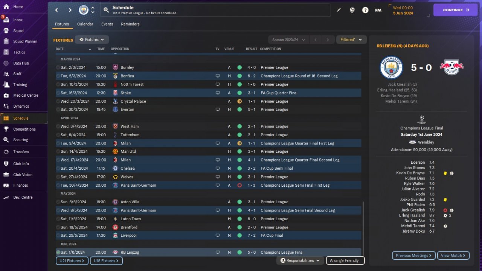Toggle selection circle for Everton fixture
The image size is (482, 271).
click(58, 110)
